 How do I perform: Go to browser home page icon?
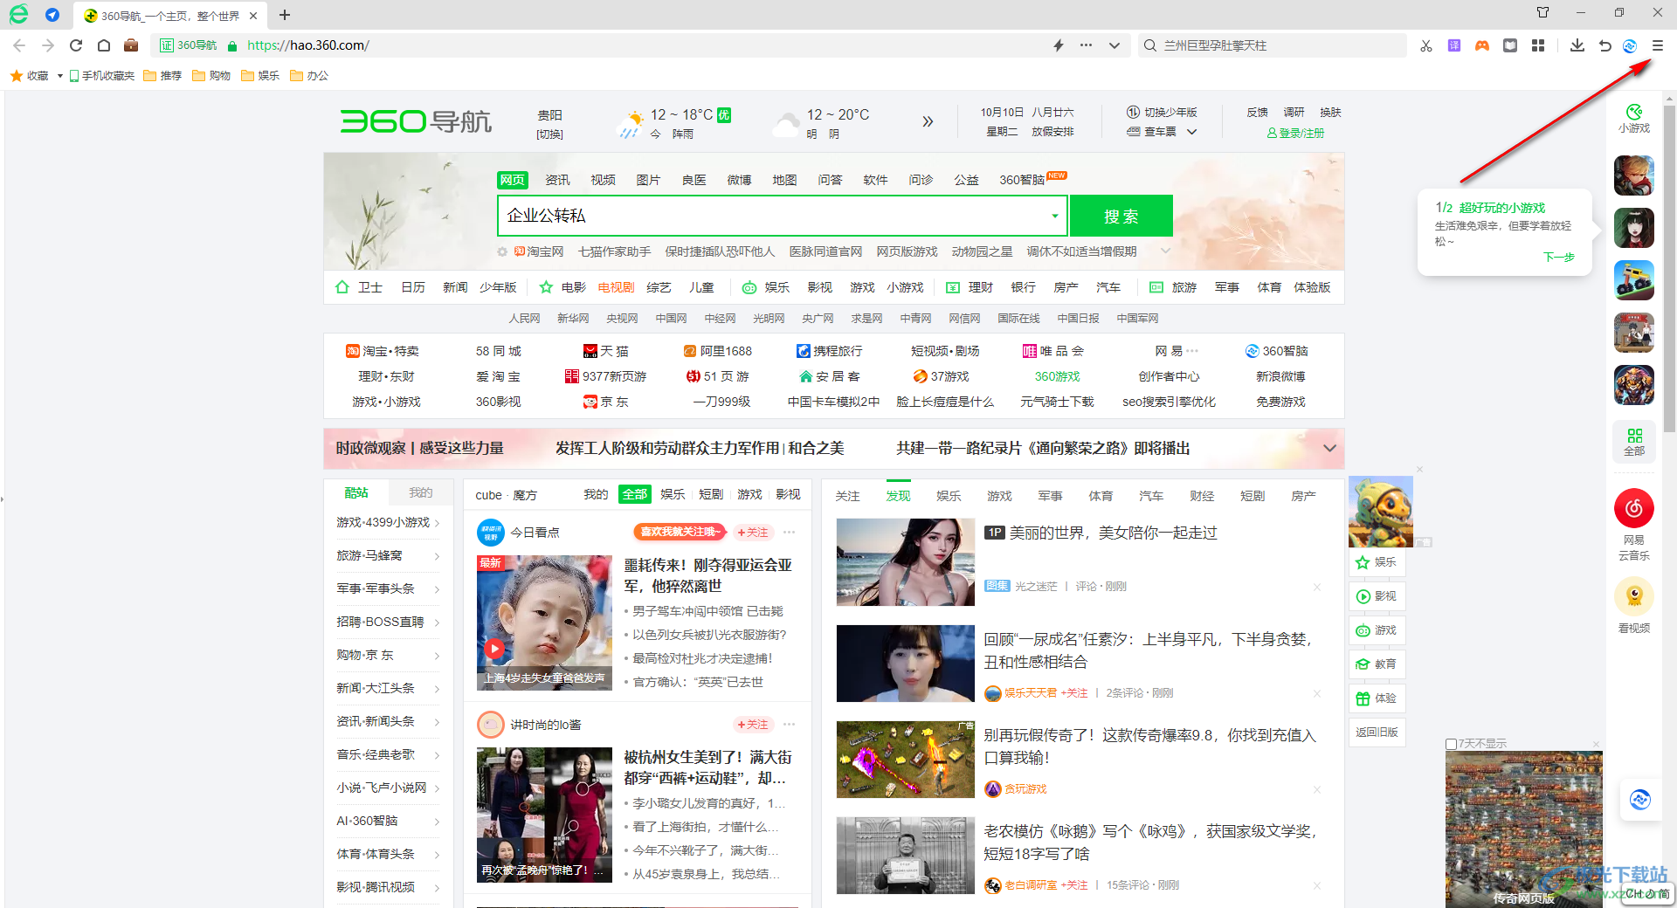click(x=104, y=45)
